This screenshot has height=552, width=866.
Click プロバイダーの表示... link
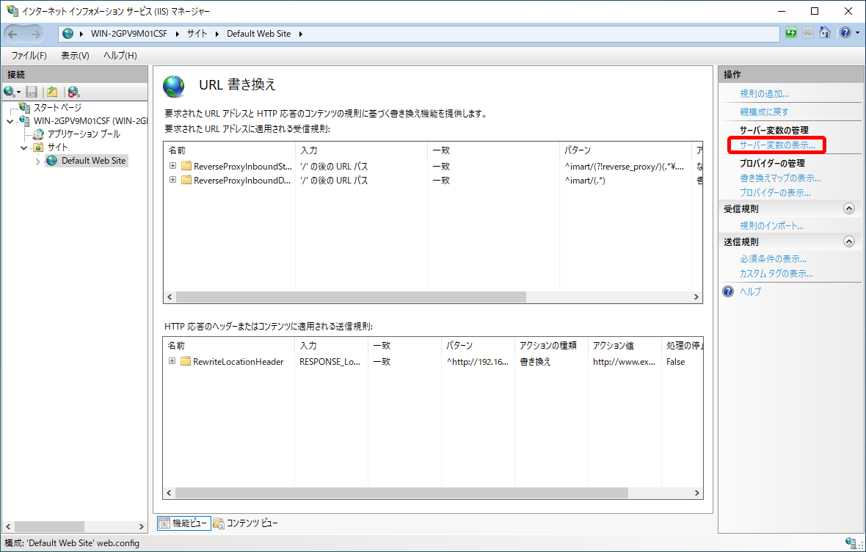coord(776,193)
